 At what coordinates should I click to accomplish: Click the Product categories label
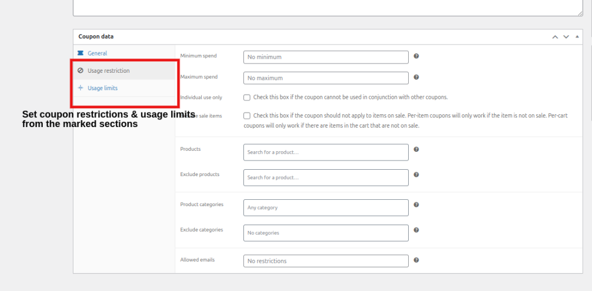[x=202, y=204]
